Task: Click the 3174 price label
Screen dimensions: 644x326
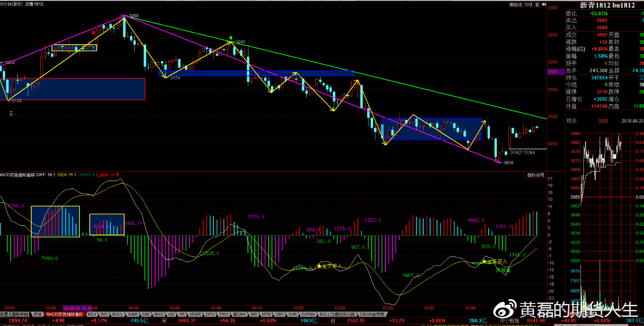Action: tap(175, 78)
